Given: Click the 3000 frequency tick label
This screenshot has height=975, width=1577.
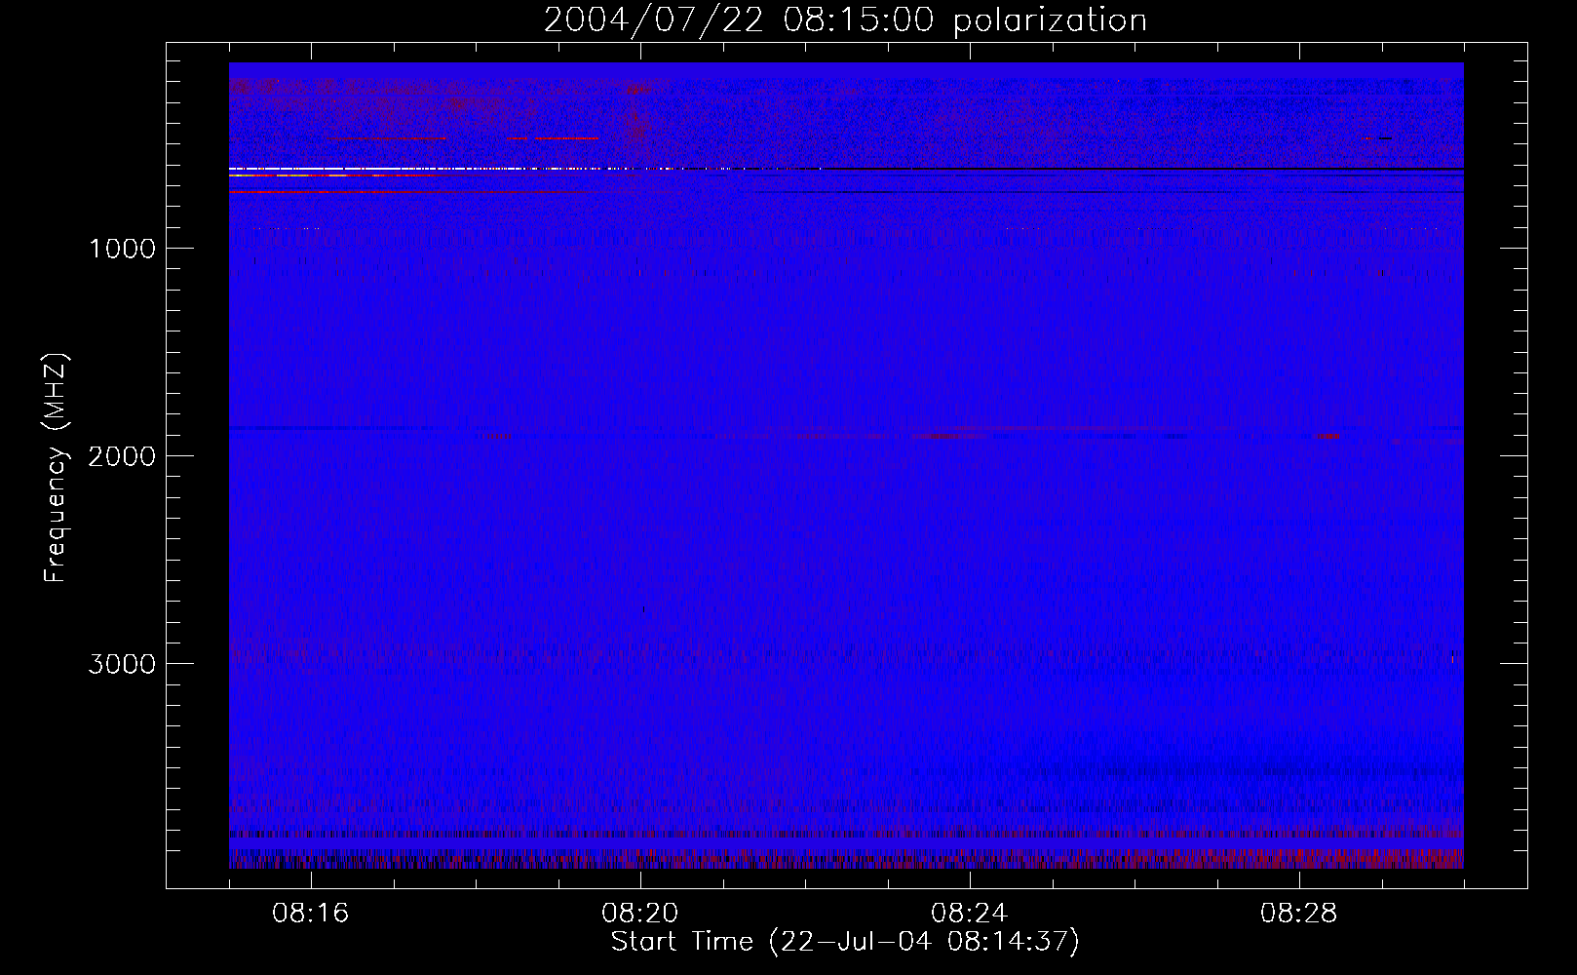Looking at the screenshot, I should (122, 664).
